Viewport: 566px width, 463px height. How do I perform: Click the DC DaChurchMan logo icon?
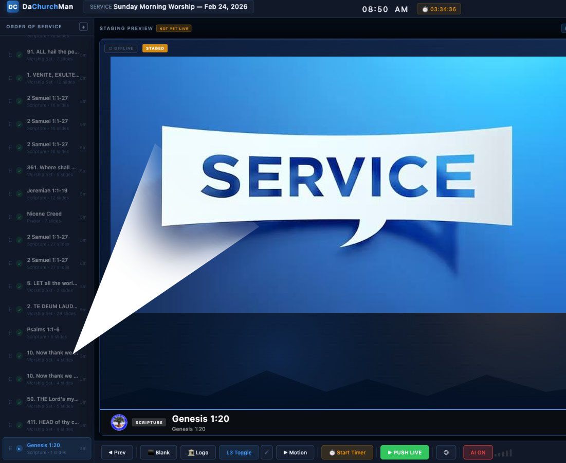[x=13, y=7]
